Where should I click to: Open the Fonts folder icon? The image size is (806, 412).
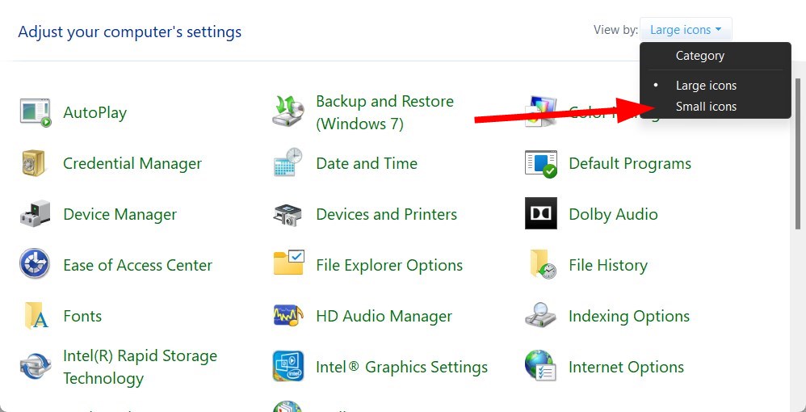pos(36,315)
